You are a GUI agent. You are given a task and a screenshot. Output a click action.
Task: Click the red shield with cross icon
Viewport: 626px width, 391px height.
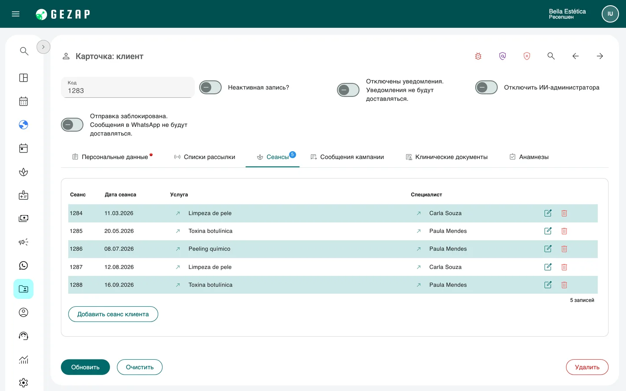coord(527,56)
